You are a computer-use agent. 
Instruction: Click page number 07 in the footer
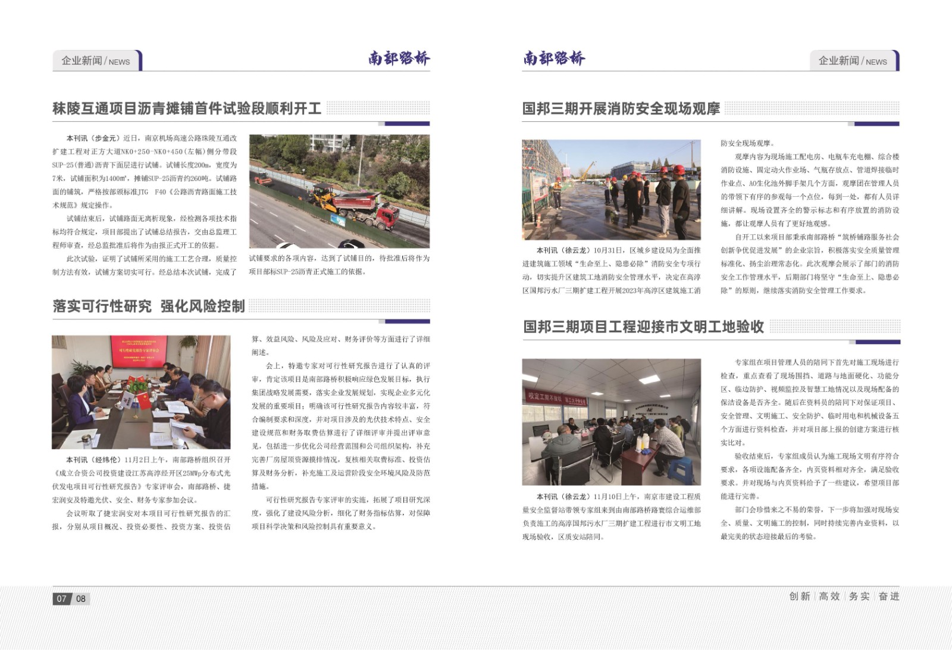(x=62, y=599)
